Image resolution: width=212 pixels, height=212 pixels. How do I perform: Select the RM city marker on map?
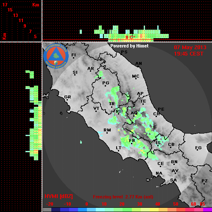pos(107,133)
